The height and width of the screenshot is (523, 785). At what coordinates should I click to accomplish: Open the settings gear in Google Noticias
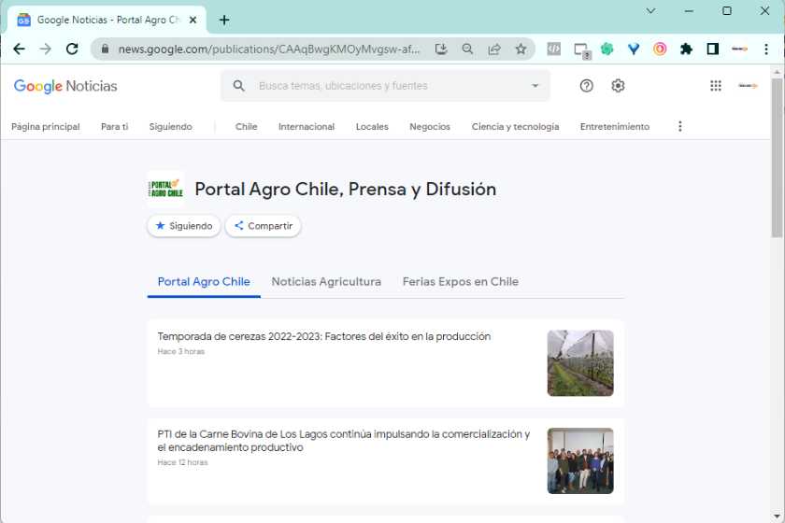[x=618, y=86]
